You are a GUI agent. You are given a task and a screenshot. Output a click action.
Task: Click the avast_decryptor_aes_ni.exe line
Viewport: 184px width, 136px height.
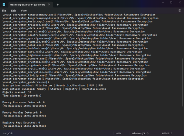pos(74,32)
